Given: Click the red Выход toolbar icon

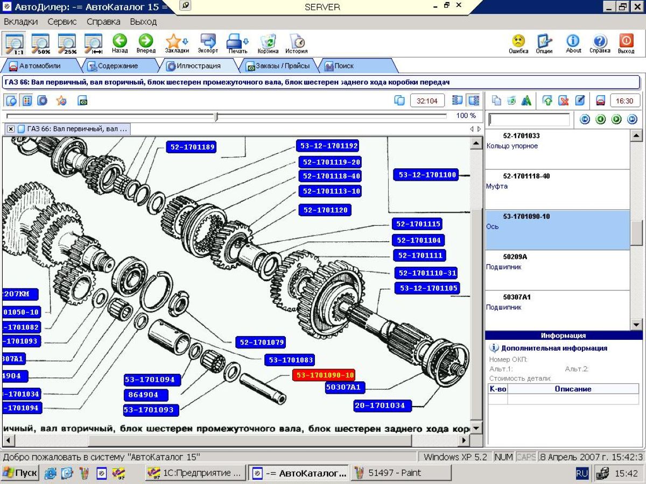Looking at the screenshot, I should [626, 44].
